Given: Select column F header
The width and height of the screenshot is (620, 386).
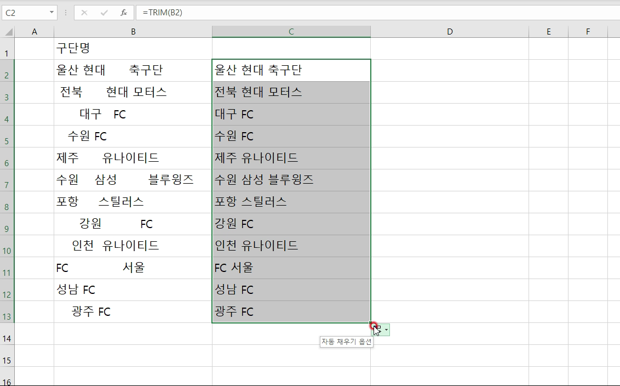Looking at the screenshot, I should coord(588,32).
